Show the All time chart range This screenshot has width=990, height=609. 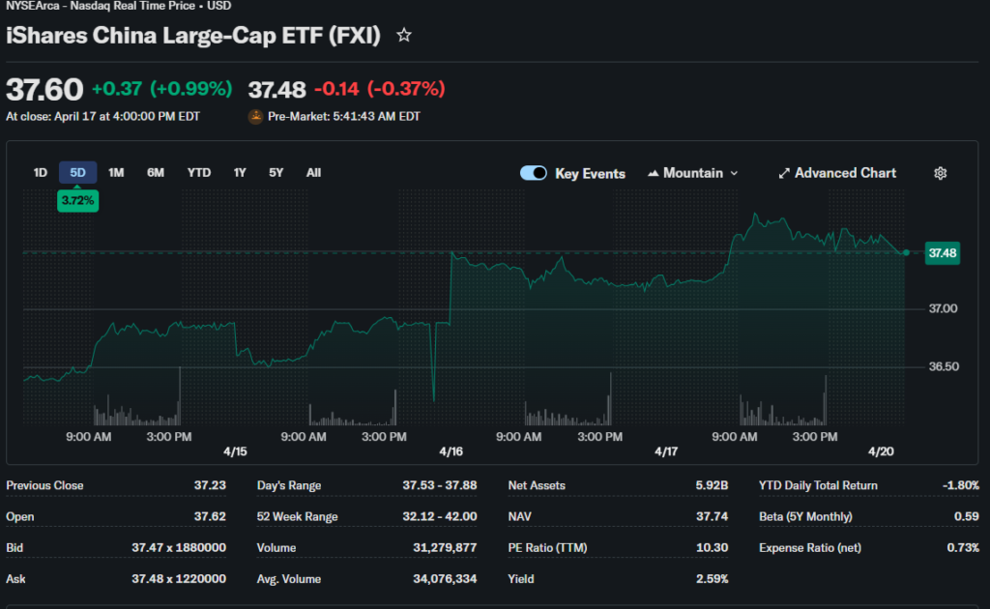pyautogui.click(x=313, y=173)
